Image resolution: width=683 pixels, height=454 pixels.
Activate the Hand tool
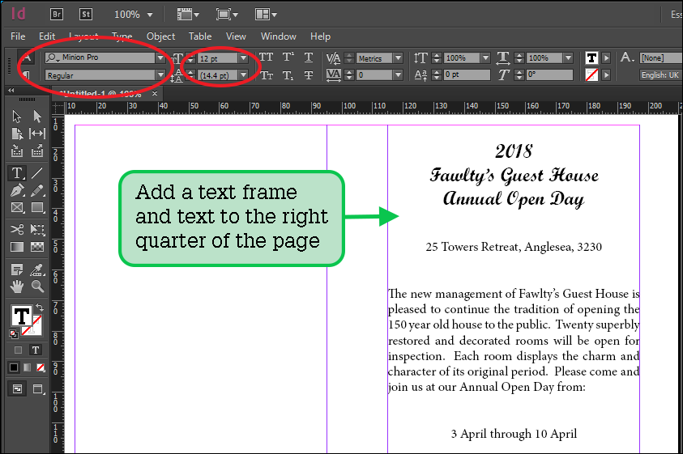[x=16, y=286]
